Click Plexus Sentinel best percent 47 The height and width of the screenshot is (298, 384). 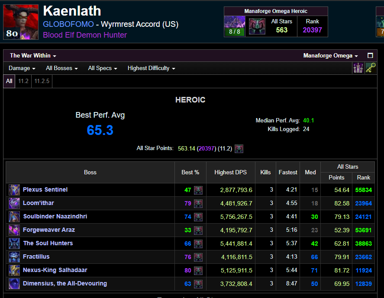click(x=187, y=190)
